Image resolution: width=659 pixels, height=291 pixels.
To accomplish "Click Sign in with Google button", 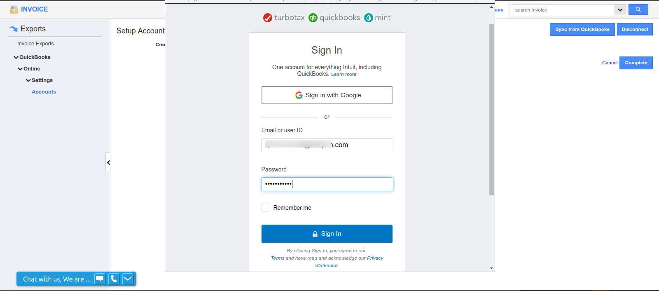I will [327, 95].
